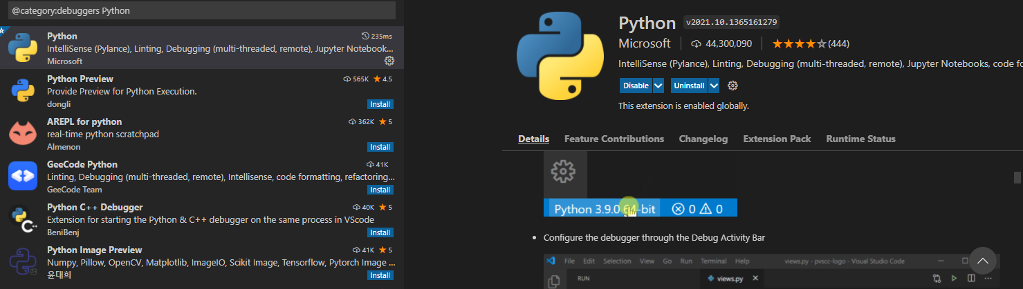Image resolution: width=1023 pixels, height=289 pixels.
Task: Select the AREPL for python result title
Action: point(84,121)
